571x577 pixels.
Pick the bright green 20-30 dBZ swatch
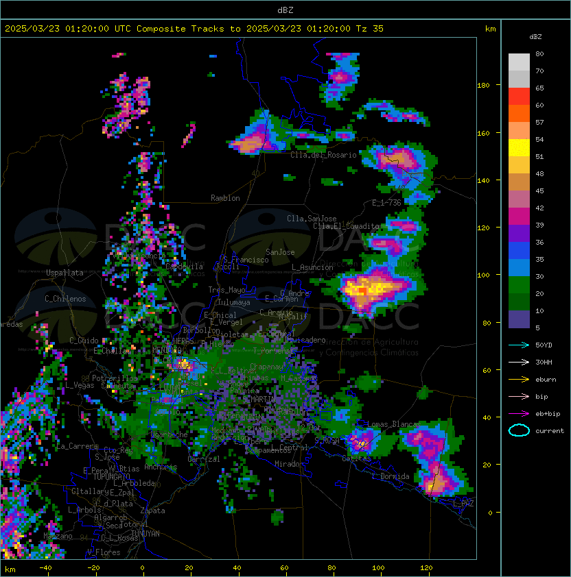(519, 285)
